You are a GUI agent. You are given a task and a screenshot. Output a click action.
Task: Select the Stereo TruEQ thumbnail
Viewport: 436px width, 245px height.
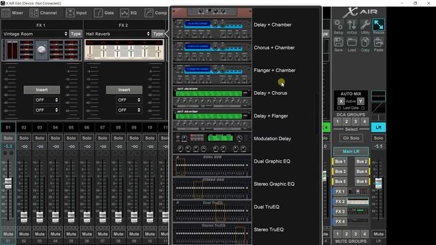pos(212,233)
